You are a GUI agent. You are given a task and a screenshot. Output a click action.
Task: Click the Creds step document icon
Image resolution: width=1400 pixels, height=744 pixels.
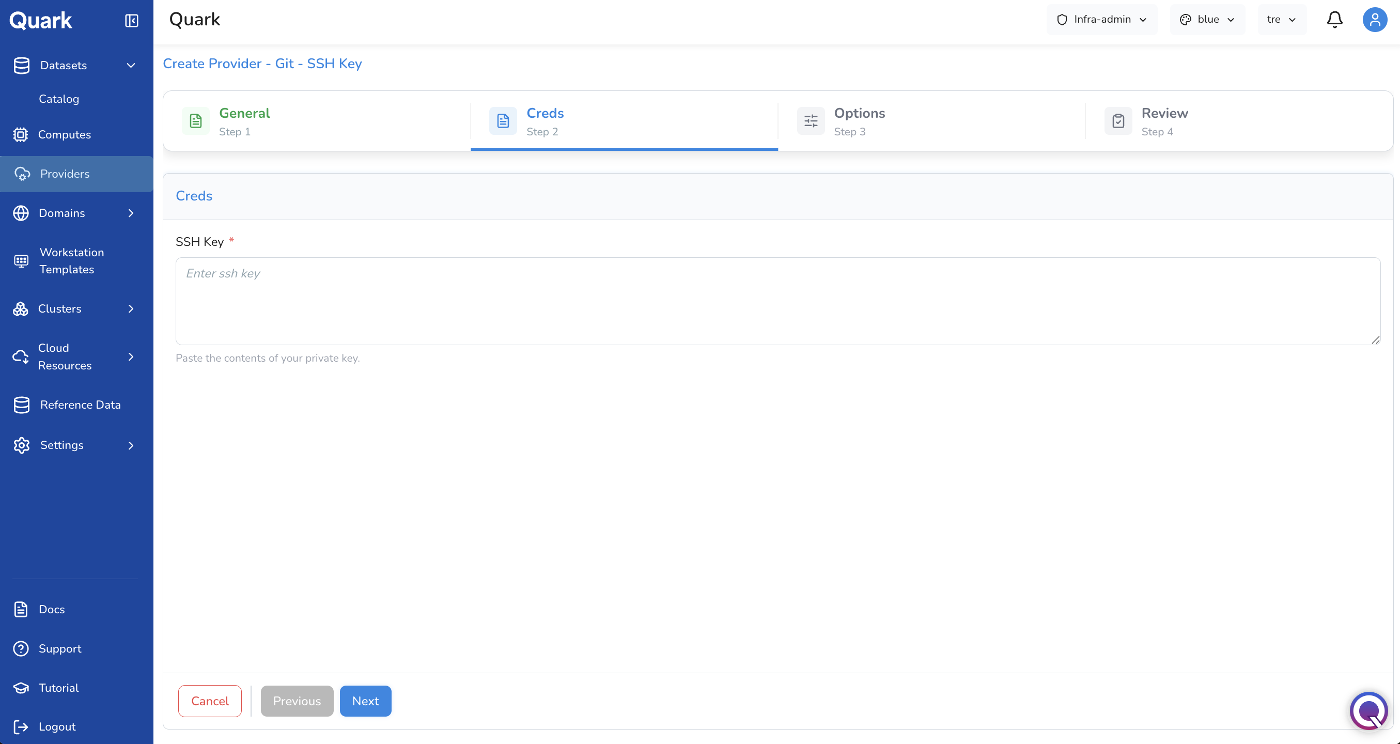[x=503, y=121]
